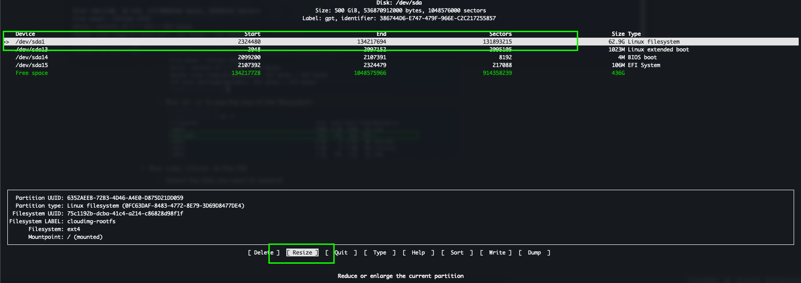Select the Delete option in bottom menu

coord(263,253)
